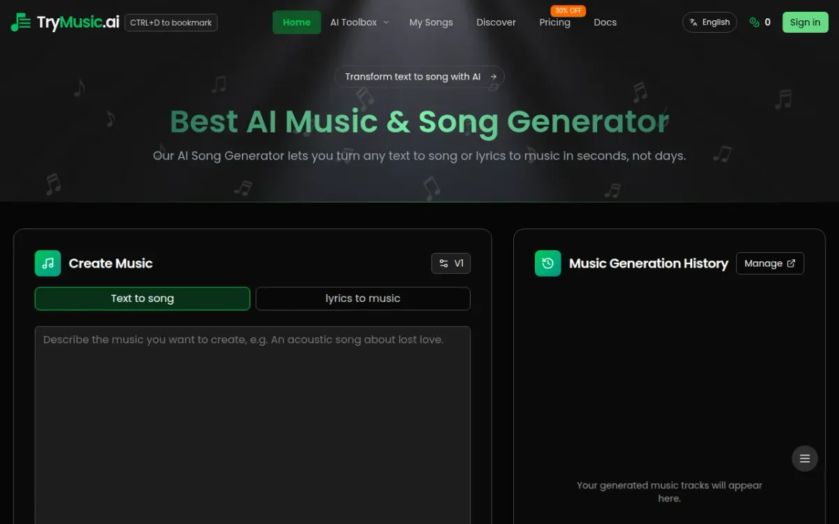This screenshot has height=524, width=839.
Task: Click the Manage history button
Action: tap(770, 263)
